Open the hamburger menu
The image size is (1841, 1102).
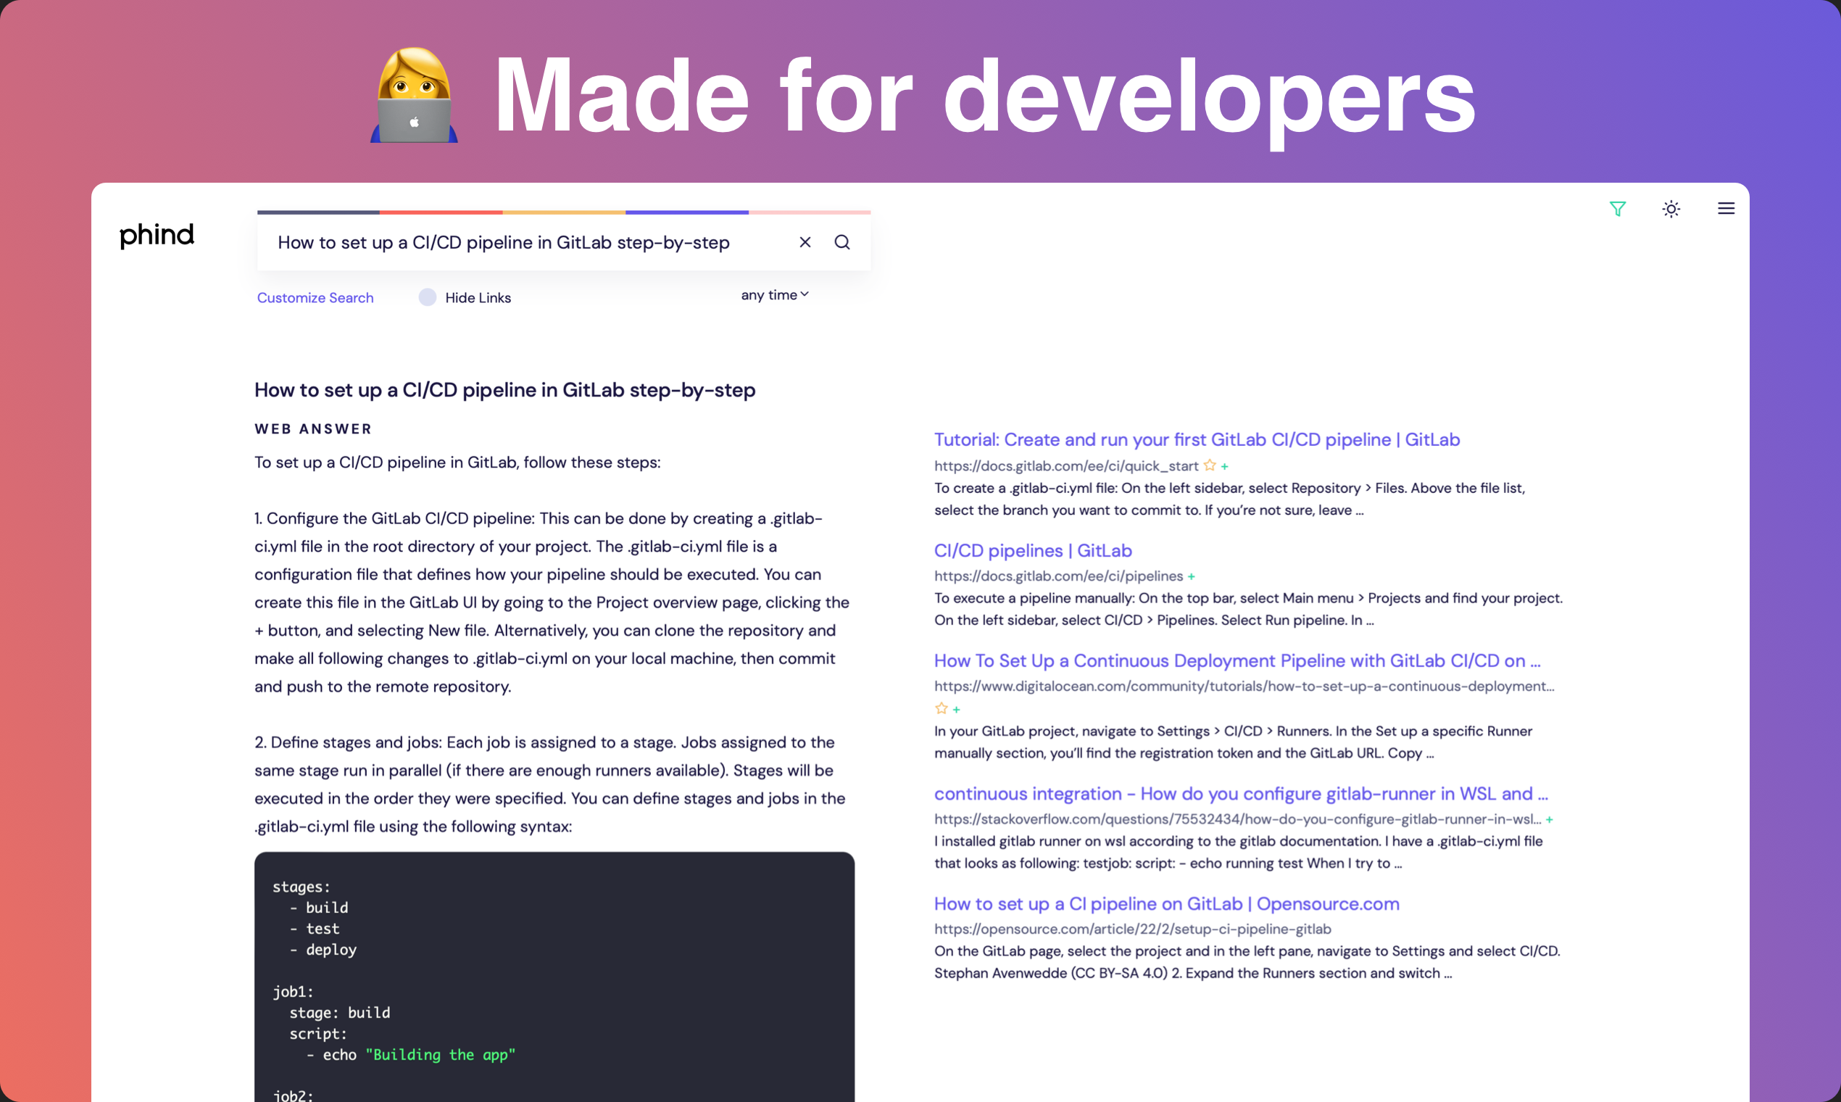pyautogui.click(x=1726, y=209)
